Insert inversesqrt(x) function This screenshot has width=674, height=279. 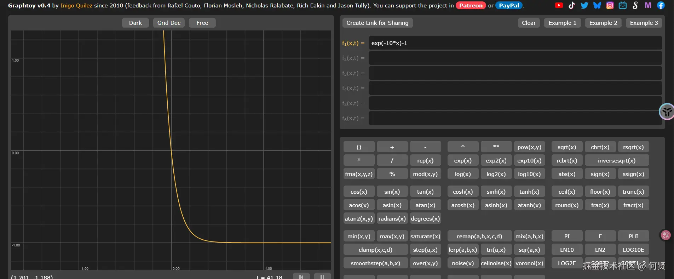617,160
